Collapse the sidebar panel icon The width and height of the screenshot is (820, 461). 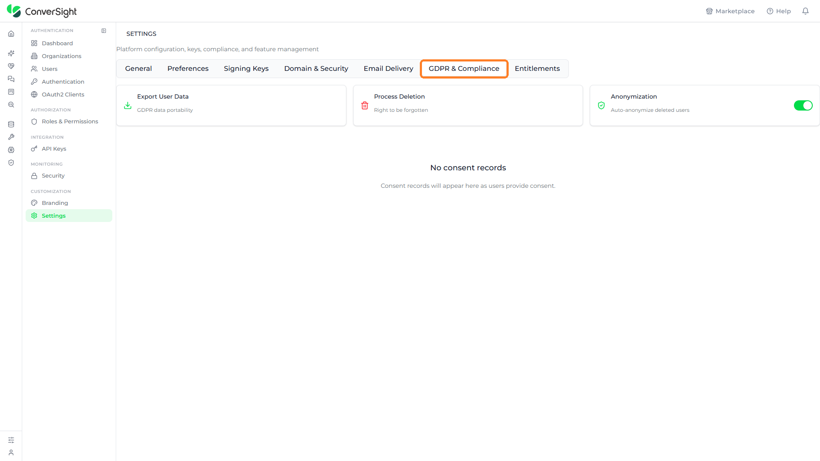pos(104,31)
